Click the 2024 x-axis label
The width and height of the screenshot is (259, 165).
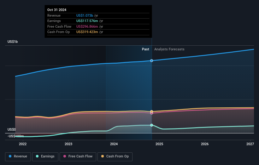pos(114,144)
